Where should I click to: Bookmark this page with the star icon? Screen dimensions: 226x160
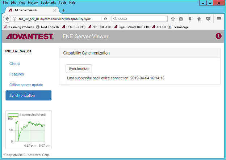(x=173, y=19)
